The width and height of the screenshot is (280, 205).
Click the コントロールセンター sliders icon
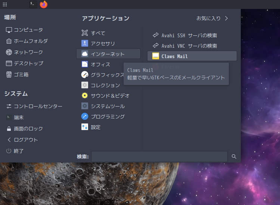point(9,106)
